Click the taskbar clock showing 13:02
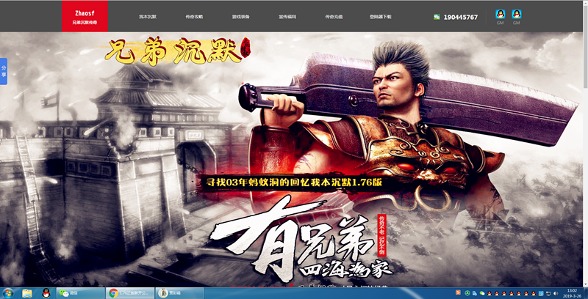 (572, 293)
